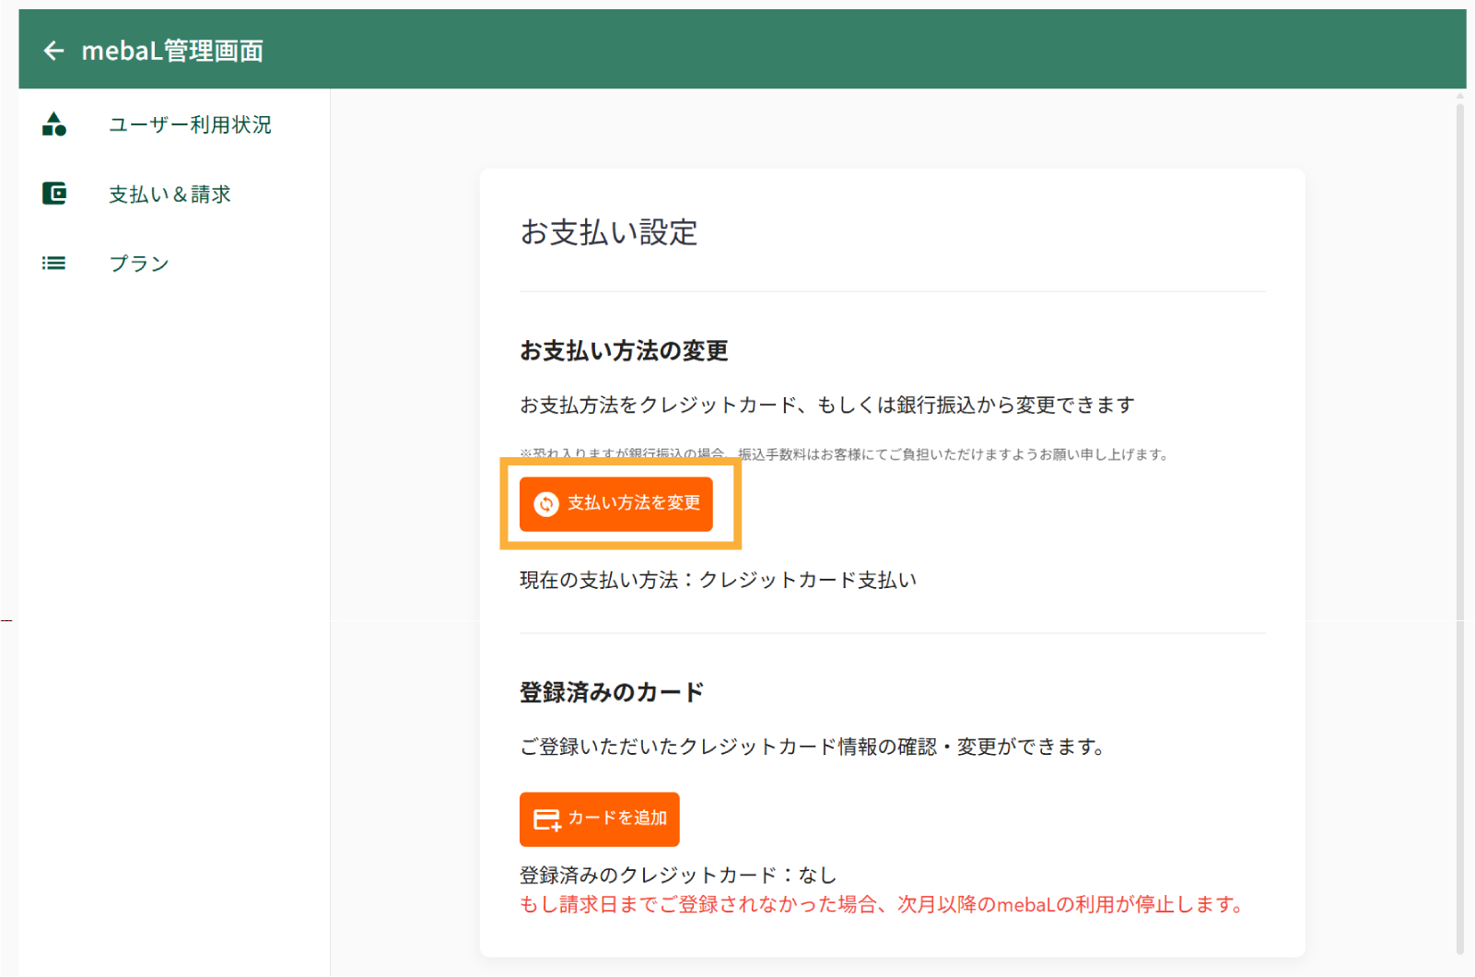This screenshot has height=977, width=1475.
Task: Select 支払い＆請求 in the sidebar
Action: coord(170,194)
